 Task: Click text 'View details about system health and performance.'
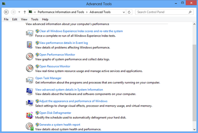coord(68,129)
